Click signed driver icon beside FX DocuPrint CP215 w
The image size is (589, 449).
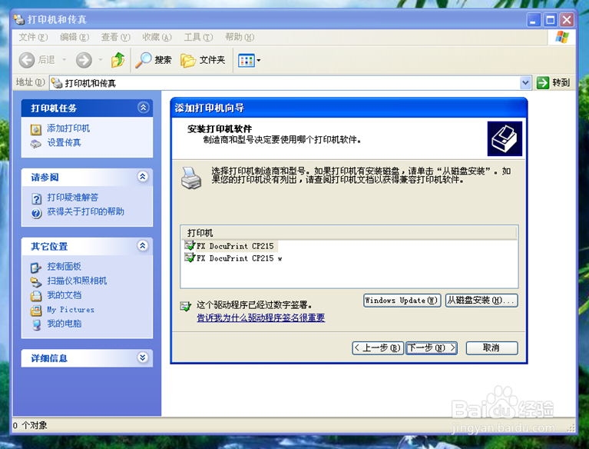pos(190,258)
